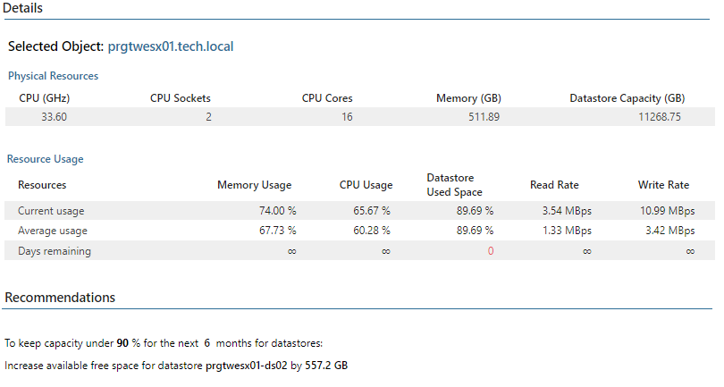Select the Days remaining row label

click(55, 251)
